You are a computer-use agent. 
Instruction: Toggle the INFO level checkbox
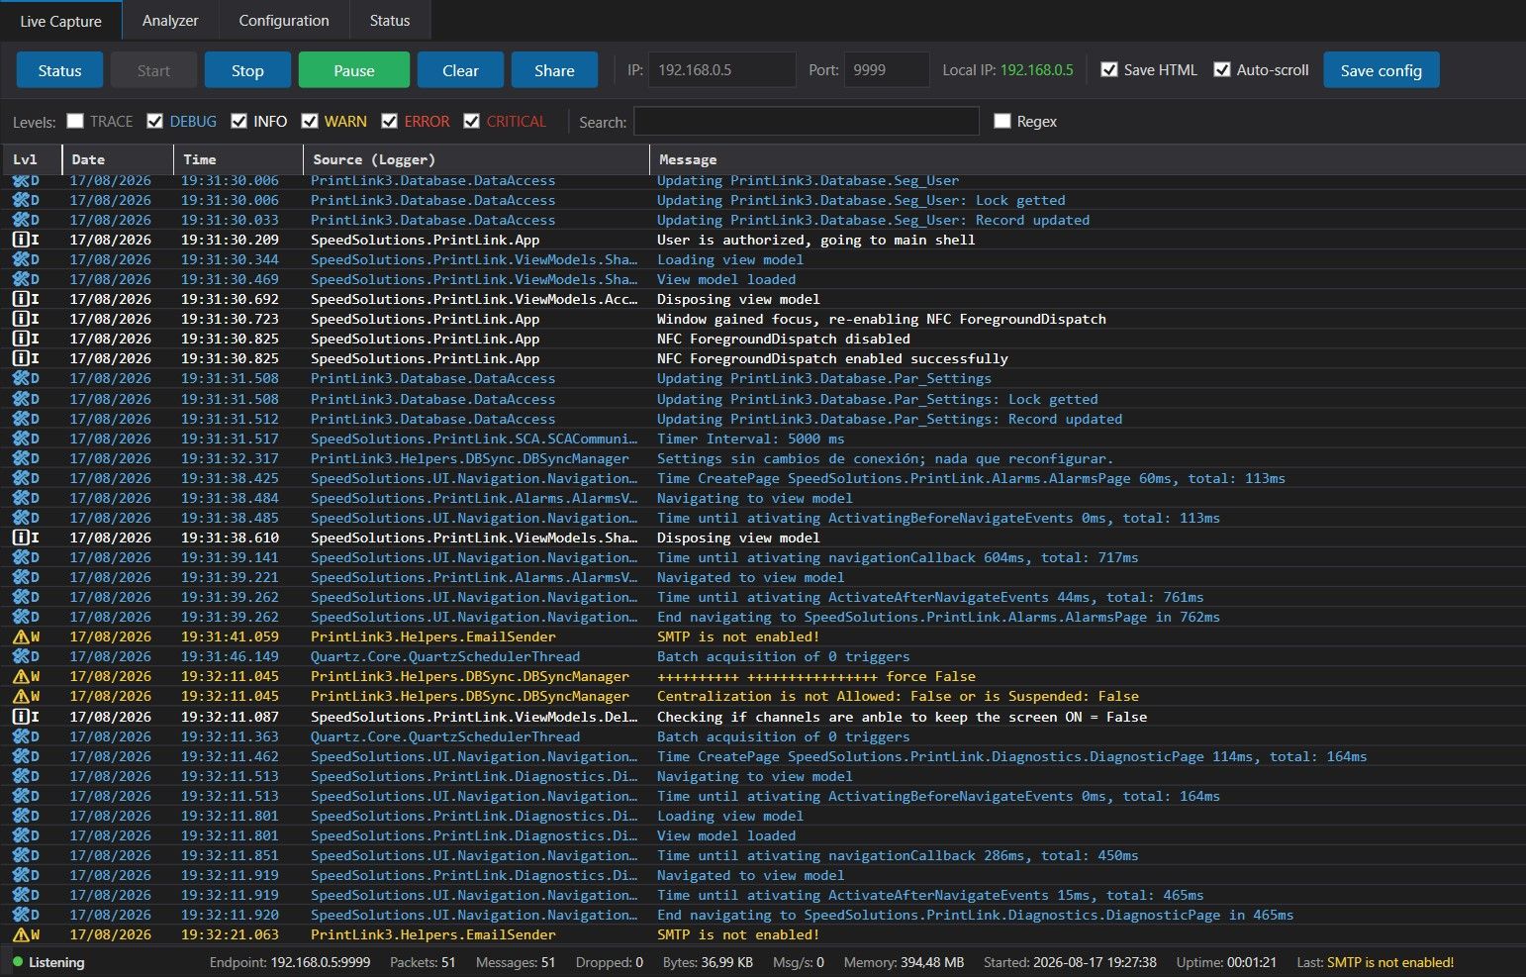(238, 121)
